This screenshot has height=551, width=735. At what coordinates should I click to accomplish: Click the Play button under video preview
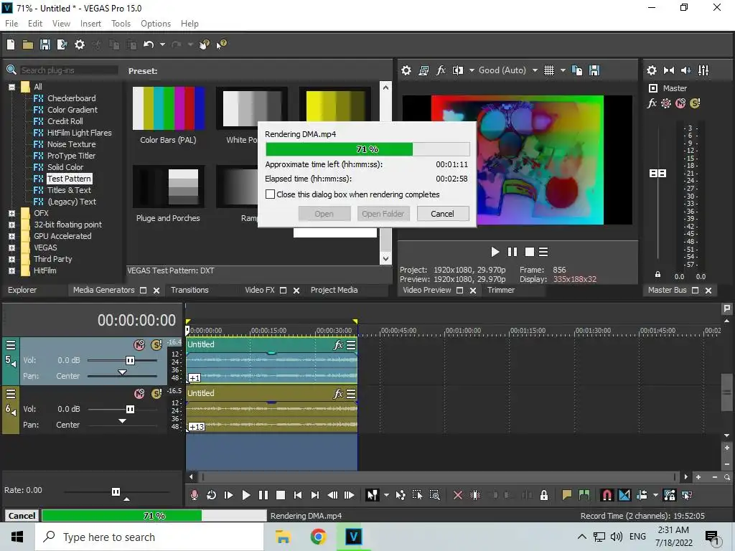tap(495, 252)
